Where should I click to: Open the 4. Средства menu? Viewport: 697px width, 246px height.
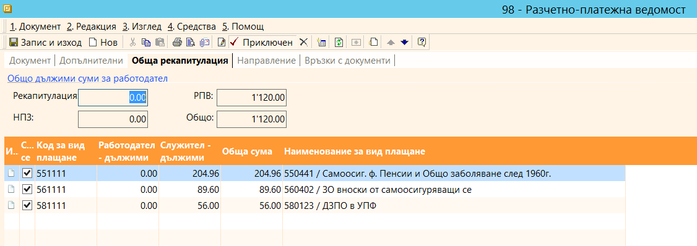192,26
